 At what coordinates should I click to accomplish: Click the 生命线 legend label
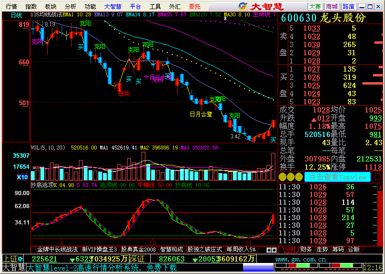pos(261,15)
